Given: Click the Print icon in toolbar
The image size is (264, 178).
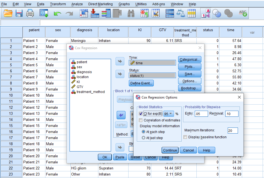Looking at the screenshot, I should click(30, 13).
